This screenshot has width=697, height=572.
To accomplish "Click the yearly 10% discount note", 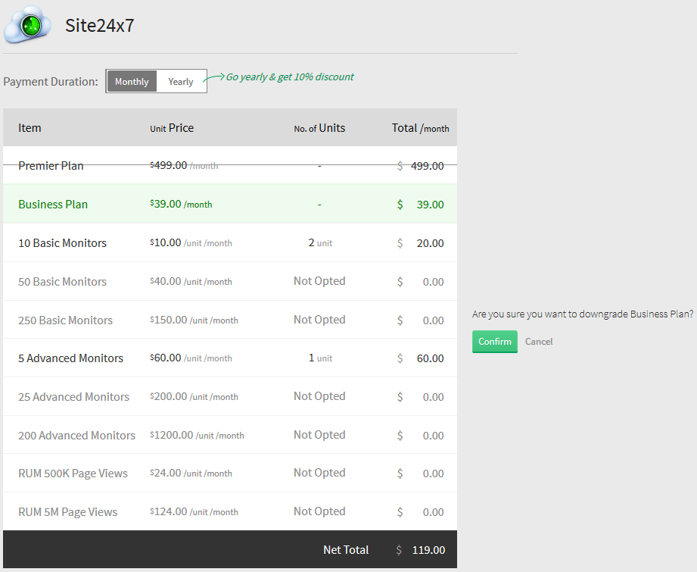I will (289, 77).
